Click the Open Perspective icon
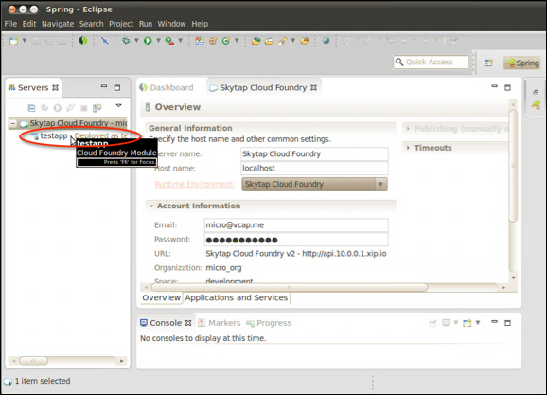Screen dimensions: 547x395 tap(488, 63)
